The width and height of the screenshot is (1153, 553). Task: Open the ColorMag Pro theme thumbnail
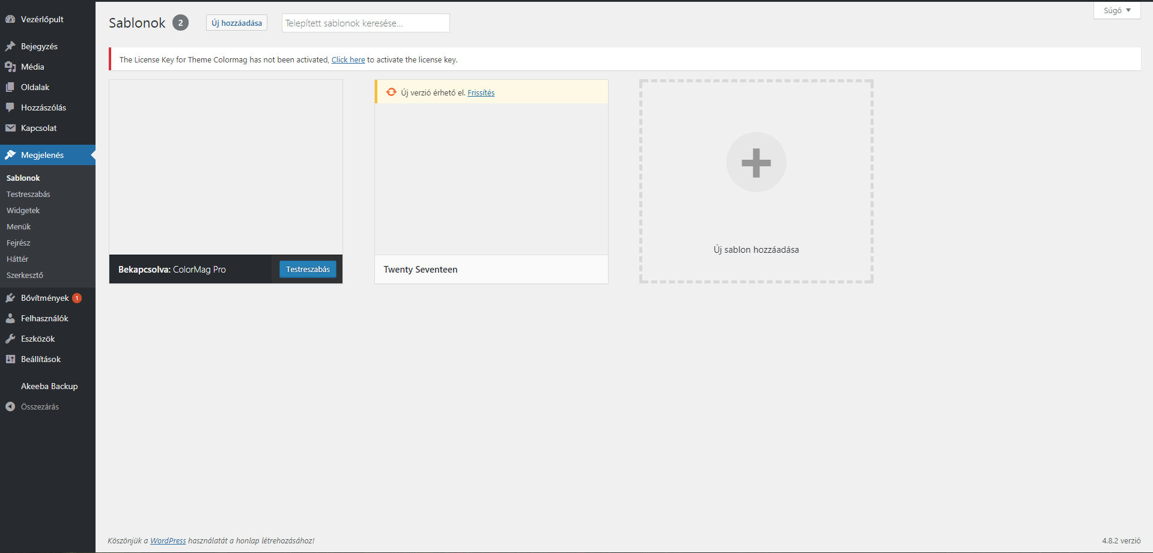226,168
